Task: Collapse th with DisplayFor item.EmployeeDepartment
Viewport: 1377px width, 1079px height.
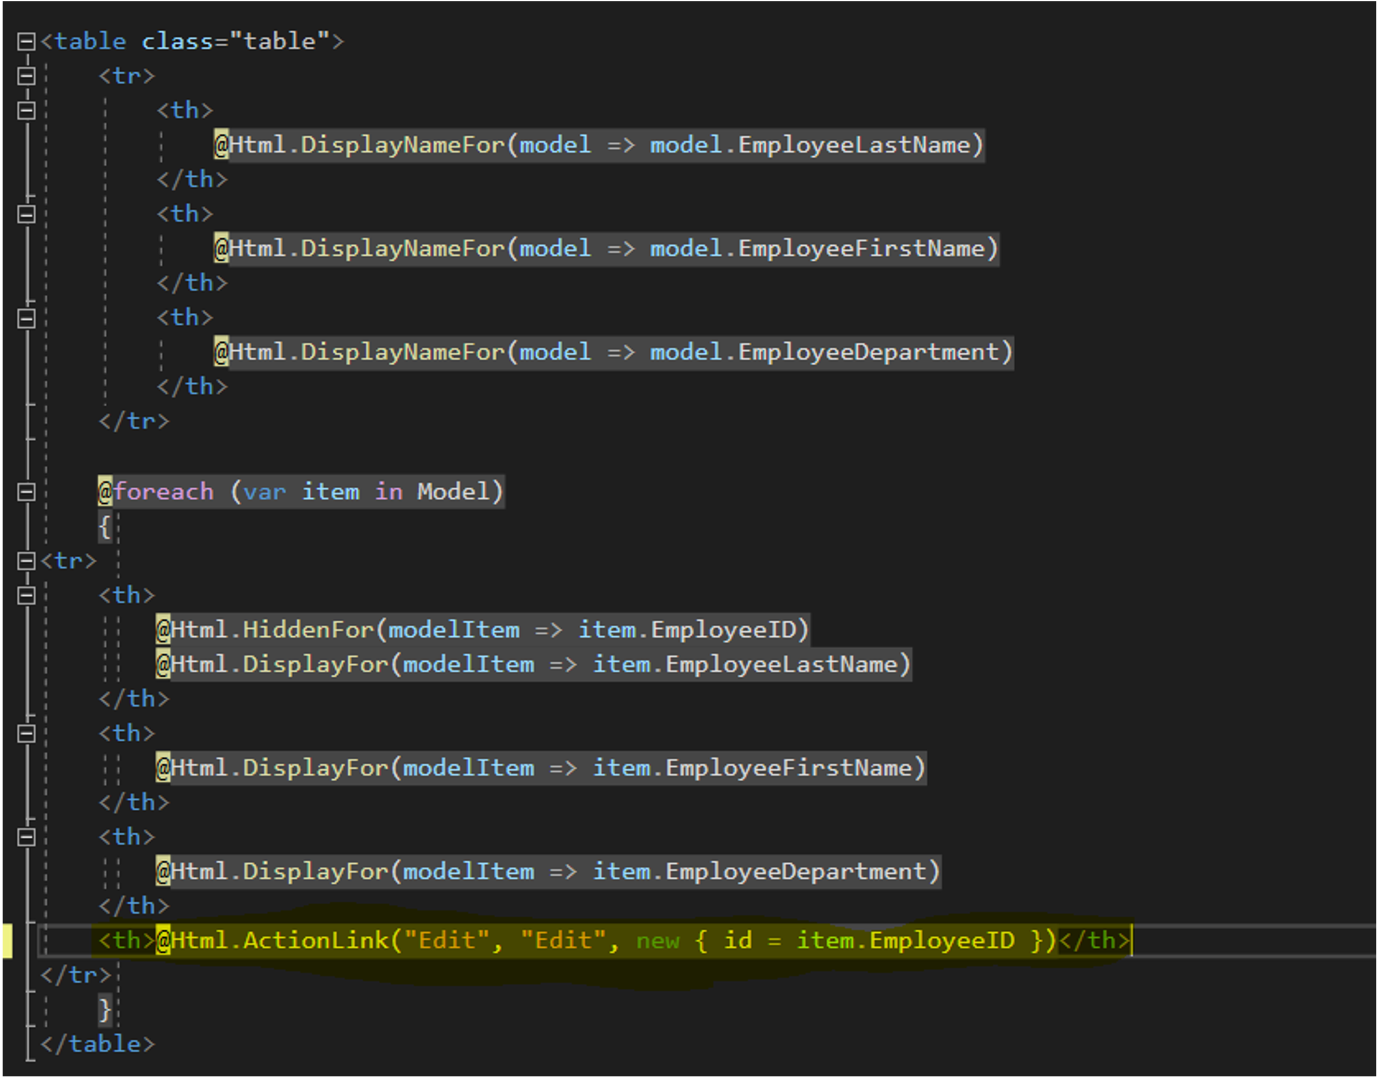Action: (26, 837)
